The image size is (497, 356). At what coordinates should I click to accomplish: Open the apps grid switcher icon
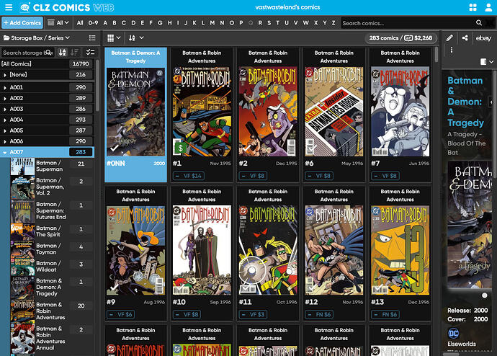(x=473, y=7)
